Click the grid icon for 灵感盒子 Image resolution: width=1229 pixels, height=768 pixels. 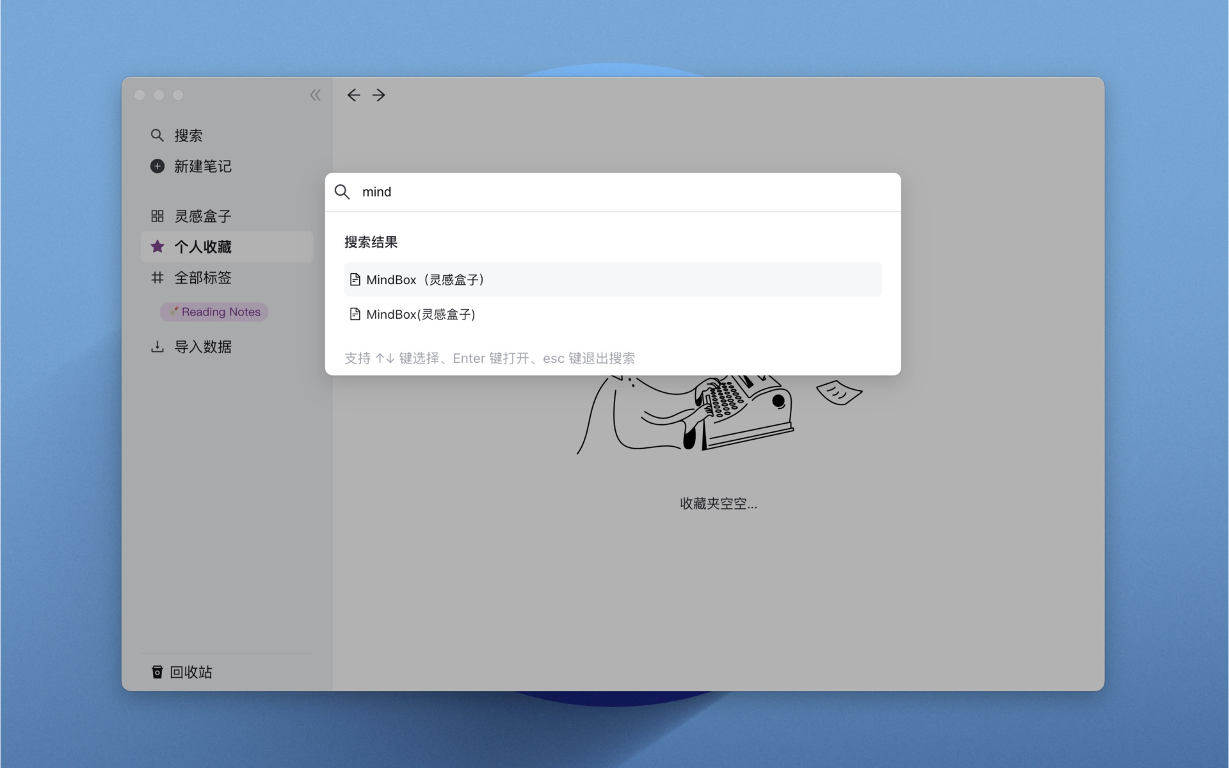tap(157, 216)
